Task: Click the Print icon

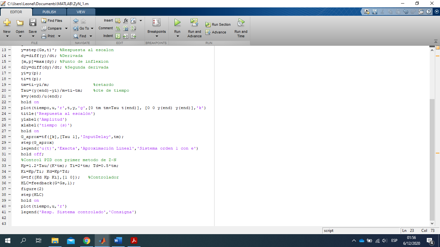Action: [44, 36]
